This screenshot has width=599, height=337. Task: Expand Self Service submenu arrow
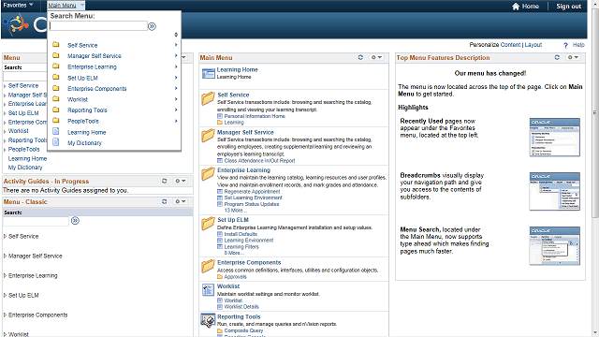(x=176, y=45)
